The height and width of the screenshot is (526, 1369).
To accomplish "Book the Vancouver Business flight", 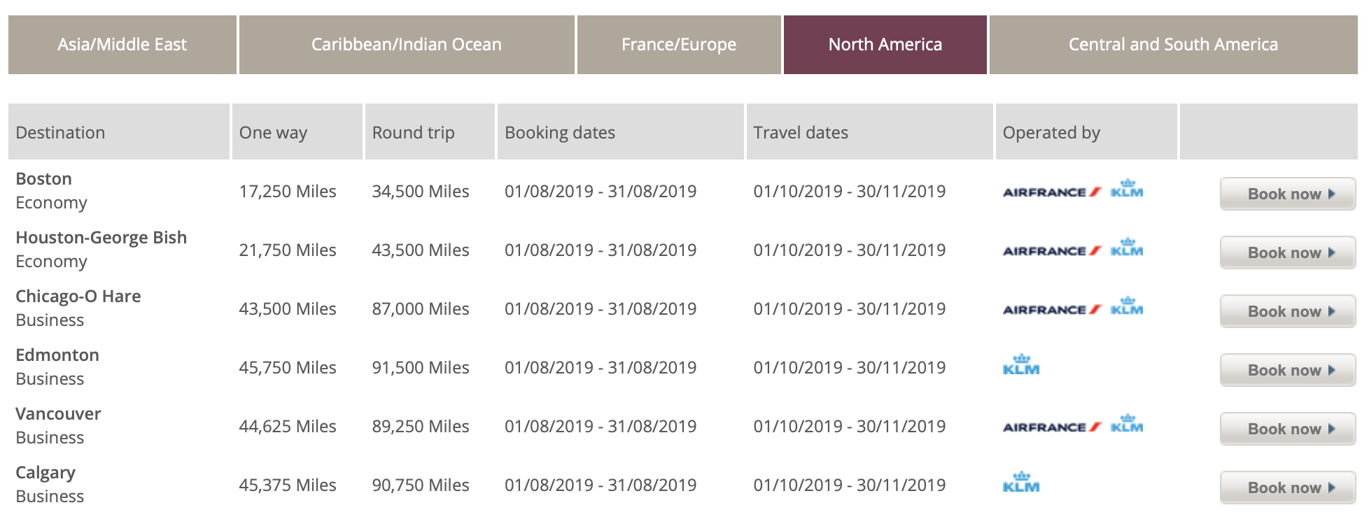I will pos(1287,429).
